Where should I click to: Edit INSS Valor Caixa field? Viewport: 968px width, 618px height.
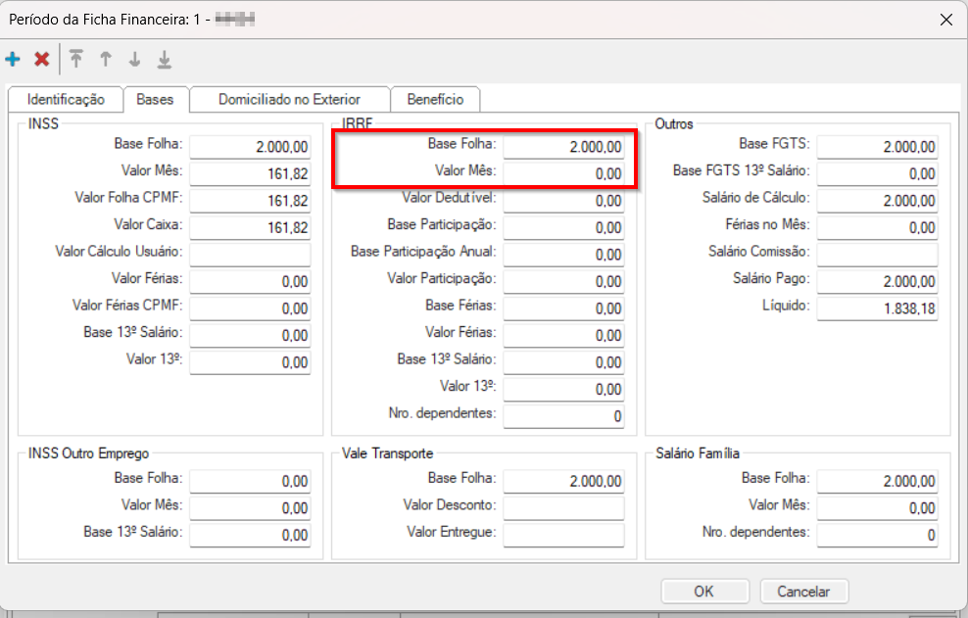pyautogui.click(x=250, y=228)
